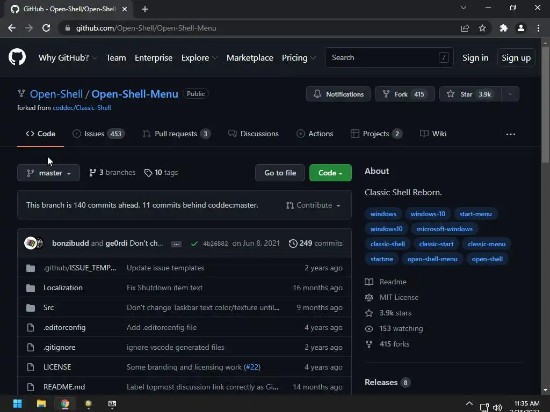Star the repository
The height and width of the screenshot is (412, 550).
pyautogui.click(x=471, y=94)
